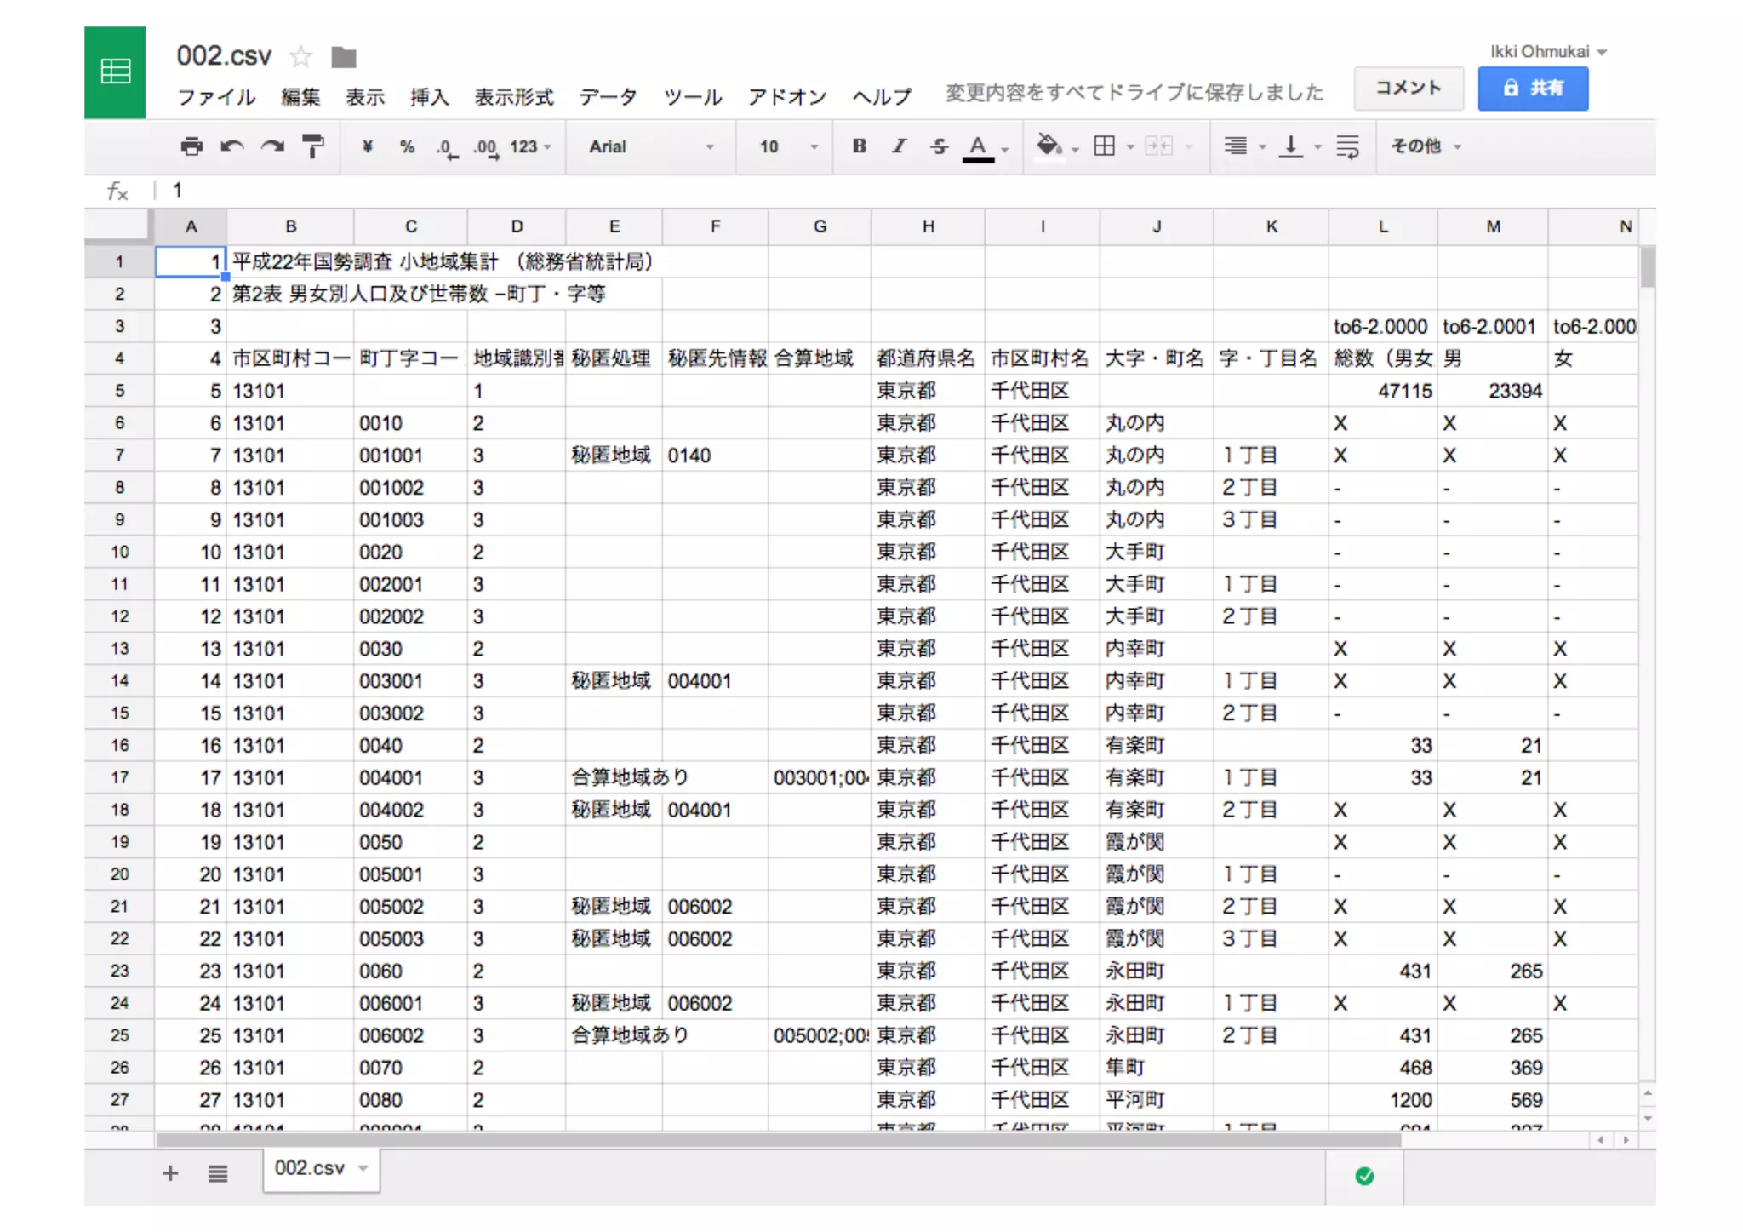Image resolution: width=1743 pixels, height=1232 pixels.
Task: Open the text color underlined A picker
Action: (979, 146)
